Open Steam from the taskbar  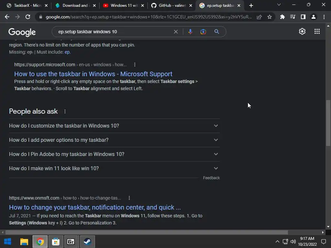point(87,242)
